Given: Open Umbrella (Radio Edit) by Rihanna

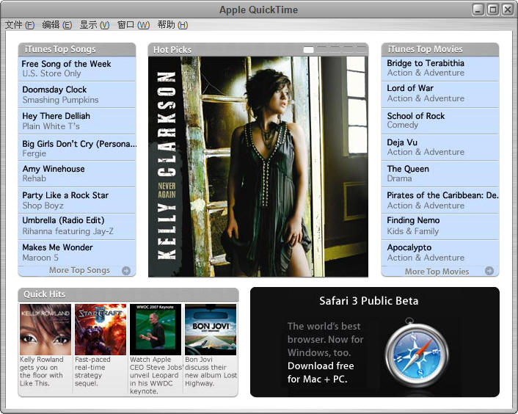Looking at the screenshot, I should [77, 226].
